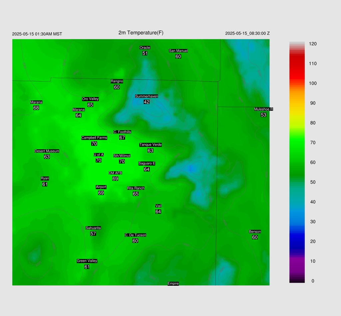Select the Vail station label
The width and height of the screenshot is (341, 316).
[158, 206]
